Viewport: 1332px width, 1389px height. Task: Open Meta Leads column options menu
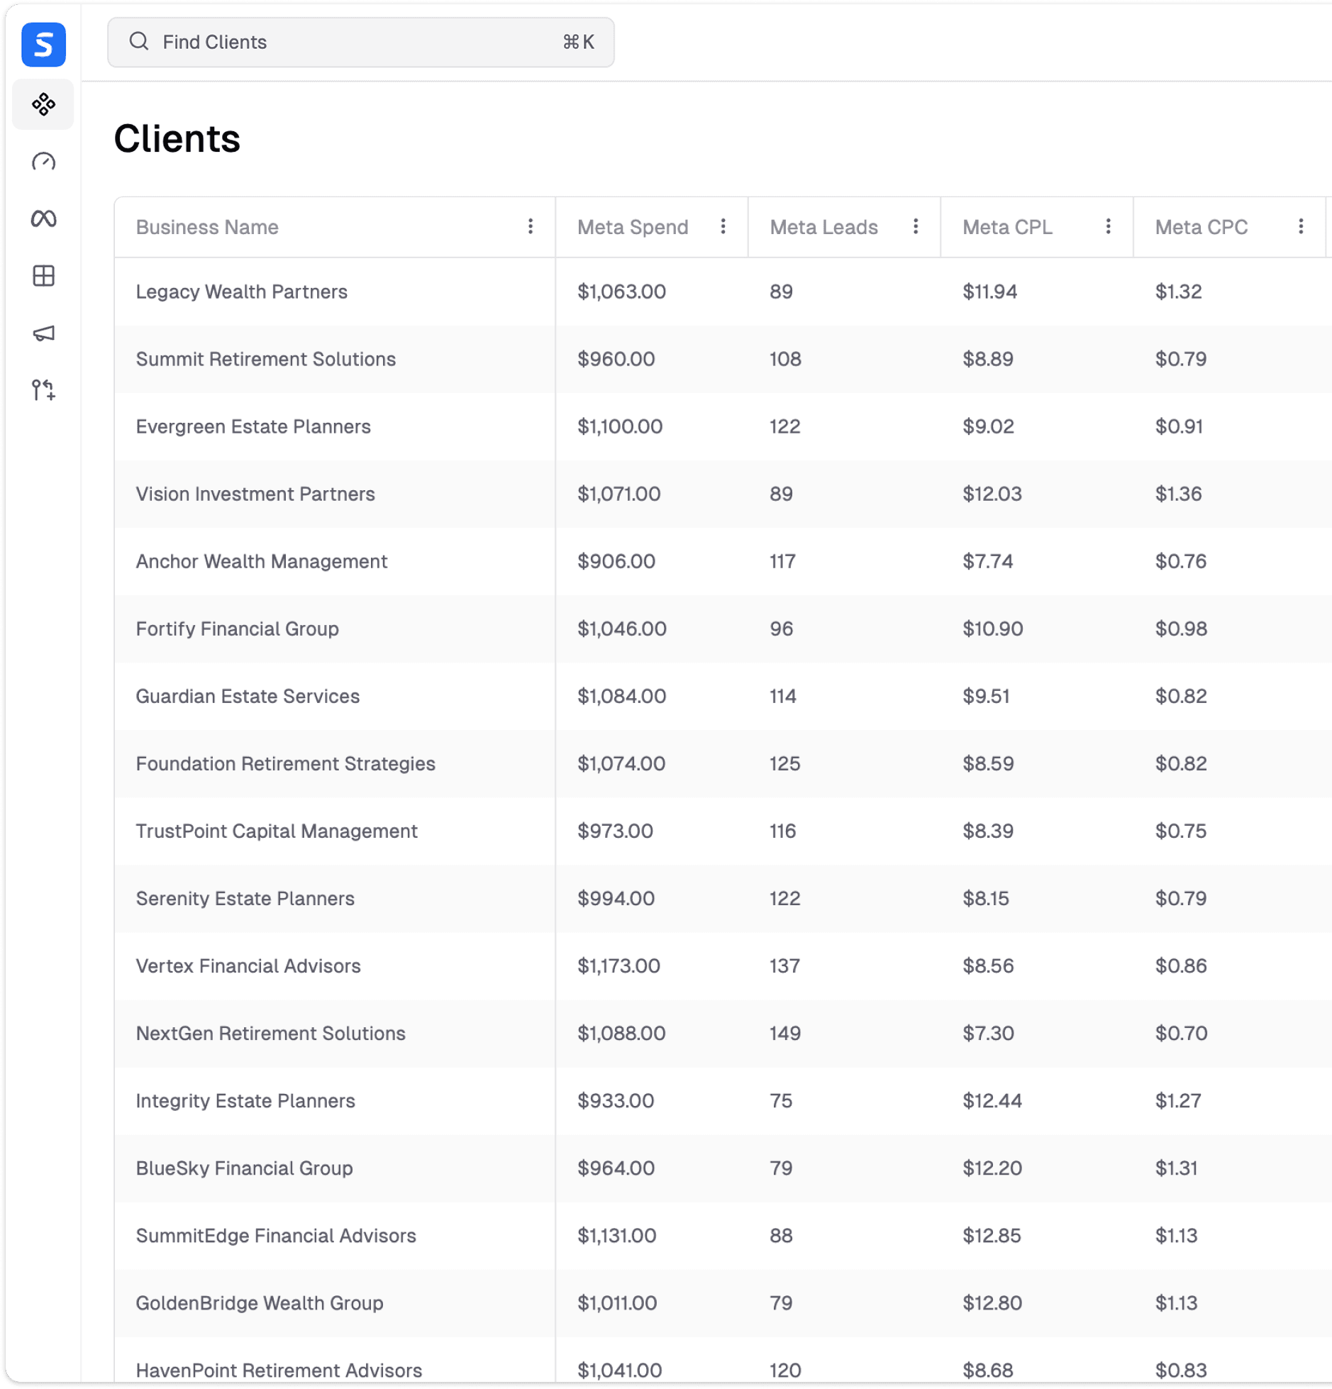click(x=916, y=226)
